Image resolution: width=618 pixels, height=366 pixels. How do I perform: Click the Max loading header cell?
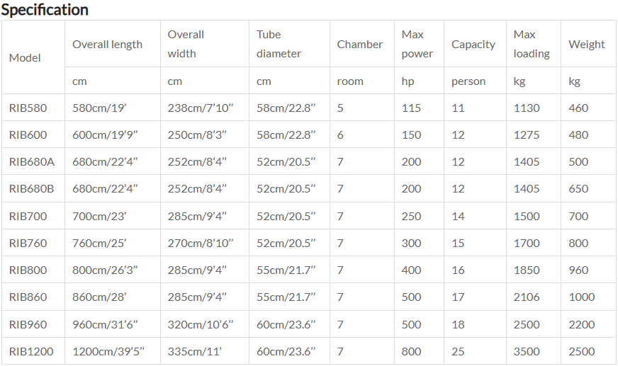click(534, 44)
